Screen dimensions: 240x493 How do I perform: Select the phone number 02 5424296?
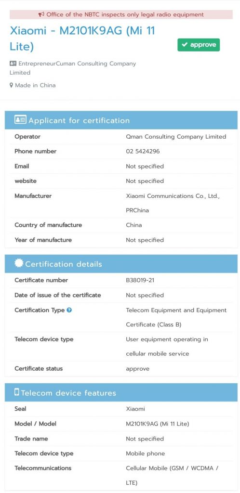(143, 151)
